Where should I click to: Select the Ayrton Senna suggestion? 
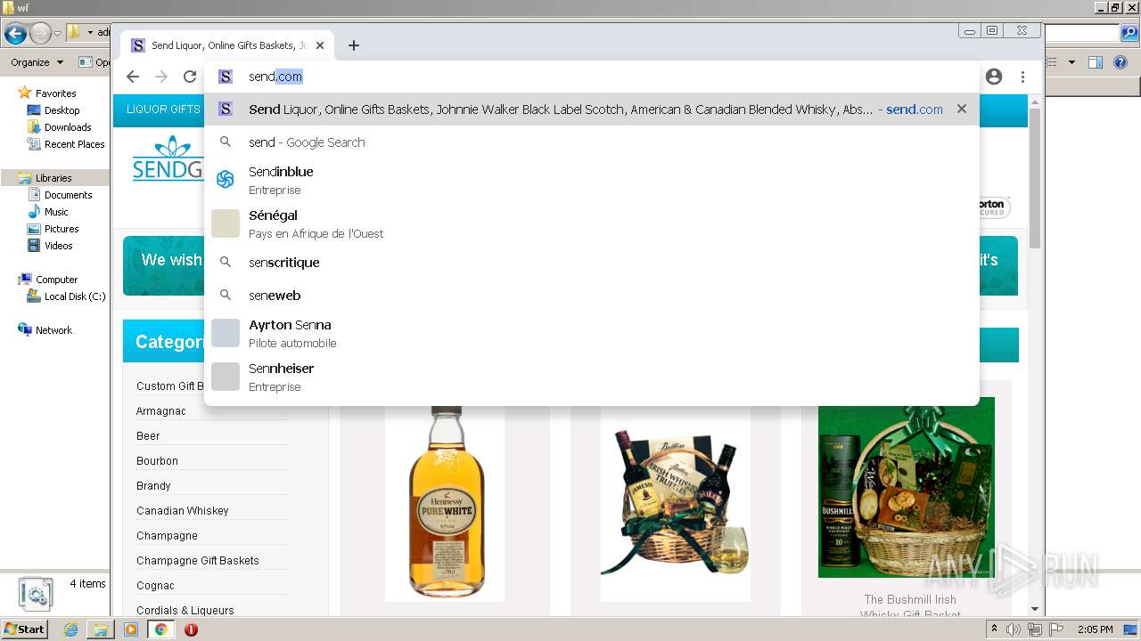tap(592, 333)
